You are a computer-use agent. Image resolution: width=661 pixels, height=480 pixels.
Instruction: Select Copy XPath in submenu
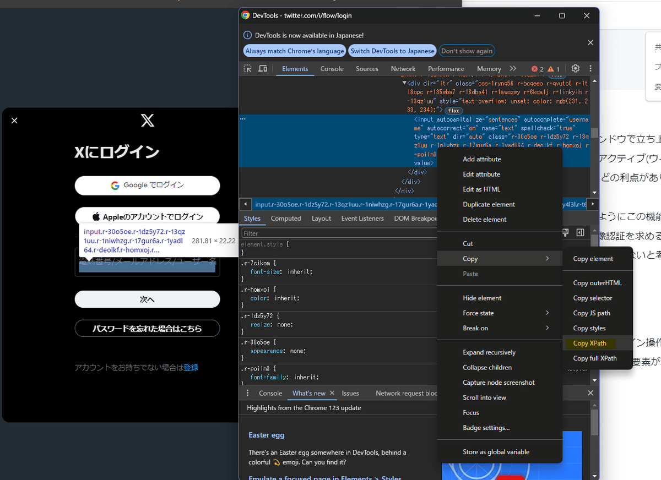click(x=598, y=343)
